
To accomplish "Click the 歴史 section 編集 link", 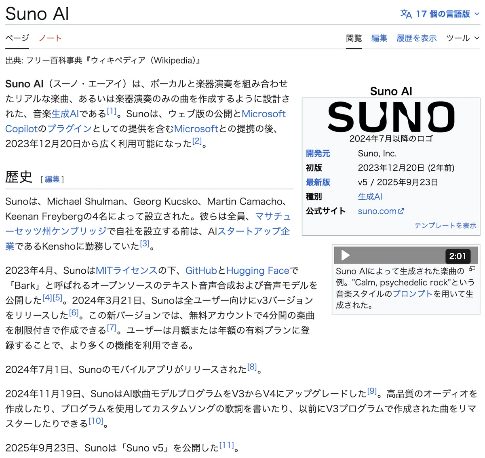I will (x=52, y=179).
